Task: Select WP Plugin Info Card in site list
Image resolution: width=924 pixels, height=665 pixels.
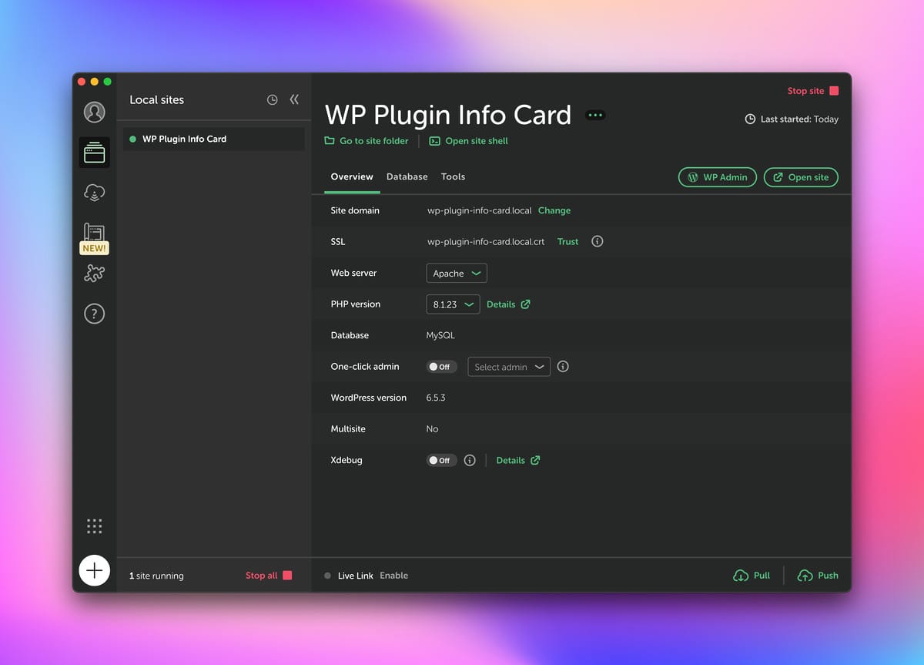Action: [x=213, y=139]
